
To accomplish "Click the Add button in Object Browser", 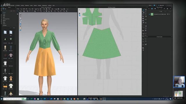I will [161, 12].
